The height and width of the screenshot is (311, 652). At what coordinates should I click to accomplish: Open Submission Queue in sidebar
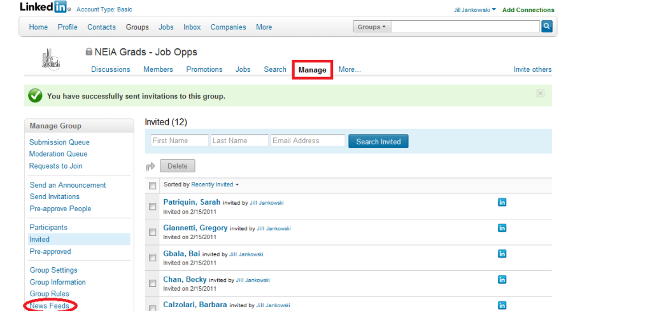59,142
